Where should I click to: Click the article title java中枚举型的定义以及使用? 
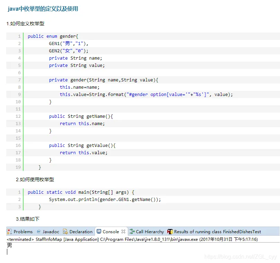pyautogui.click(x=43, y=9)
